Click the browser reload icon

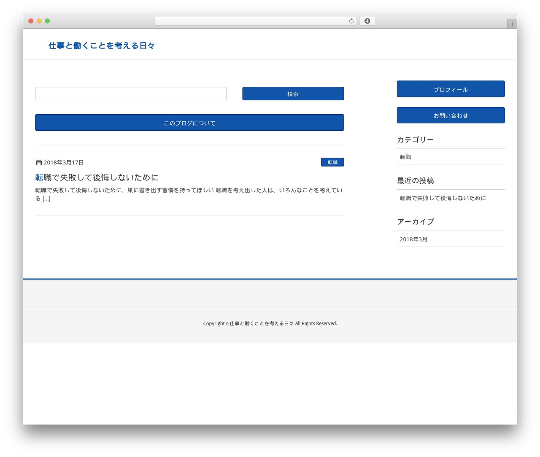pyautogui.click(x=351, y=21)
